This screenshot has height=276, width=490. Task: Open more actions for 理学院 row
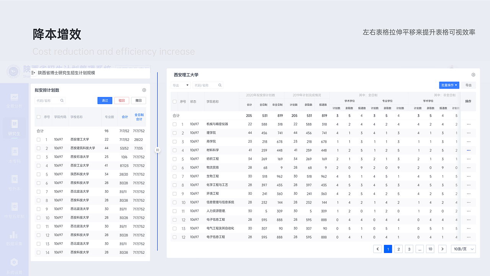click(x=469, y=133)
